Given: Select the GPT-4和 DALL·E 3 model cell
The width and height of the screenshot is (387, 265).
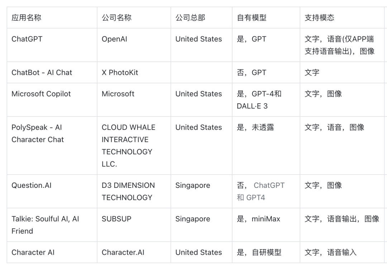Looking at the screenshot, I should [266, 100].
